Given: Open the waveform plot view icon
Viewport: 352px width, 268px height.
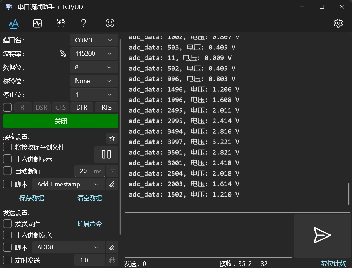Looking at the screenshot, I should 37,23.
